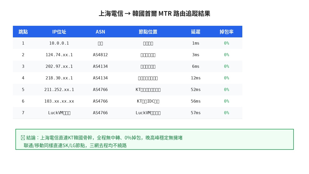Image resolution: width=309 pixels, height=174 pixels.
Task: Click the AS4812 ASN cell
Action: click(100, 55)
